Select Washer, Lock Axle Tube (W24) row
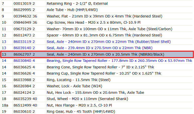 pos(97,86)
